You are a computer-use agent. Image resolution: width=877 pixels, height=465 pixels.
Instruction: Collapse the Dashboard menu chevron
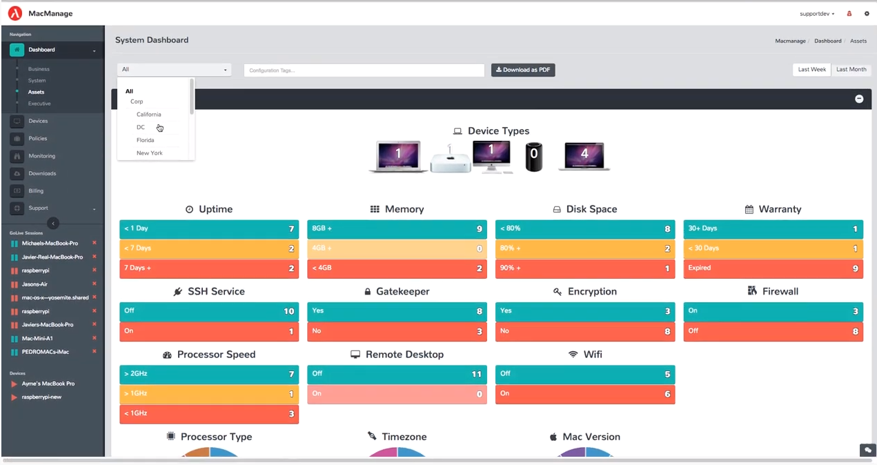[95, 50]
